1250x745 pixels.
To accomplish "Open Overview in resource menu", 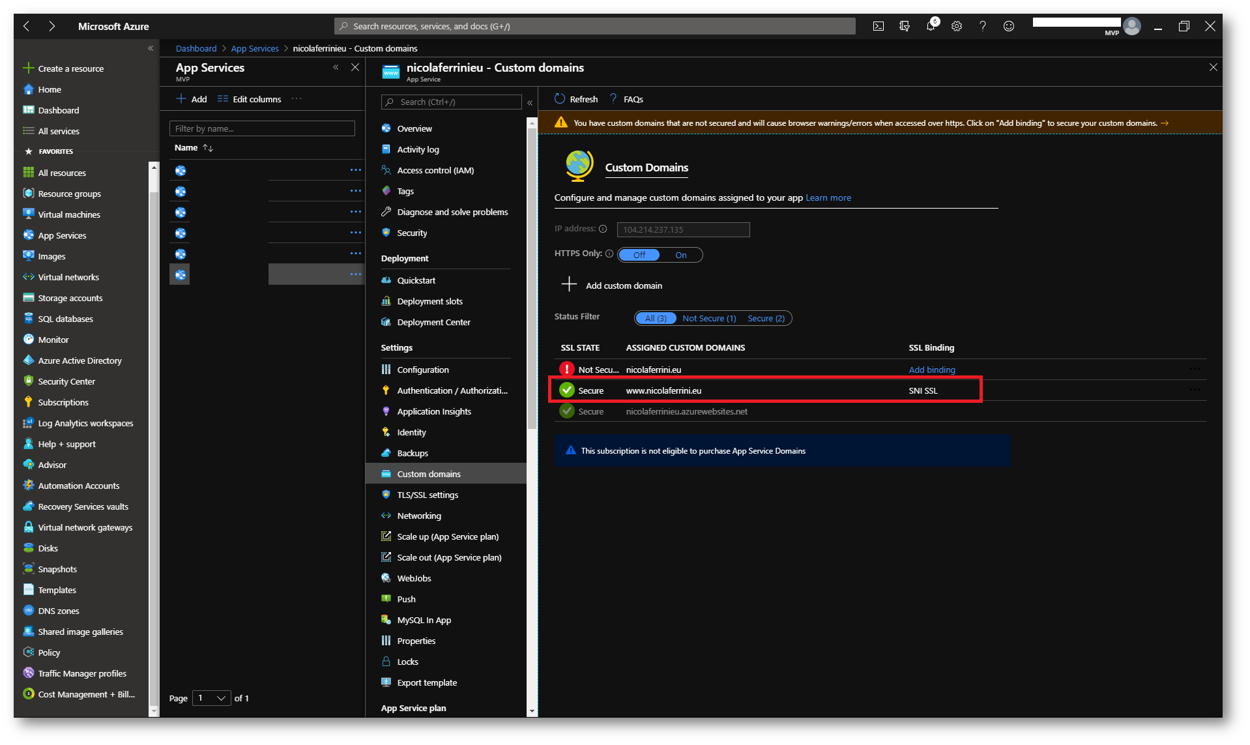I will point(414,128).
